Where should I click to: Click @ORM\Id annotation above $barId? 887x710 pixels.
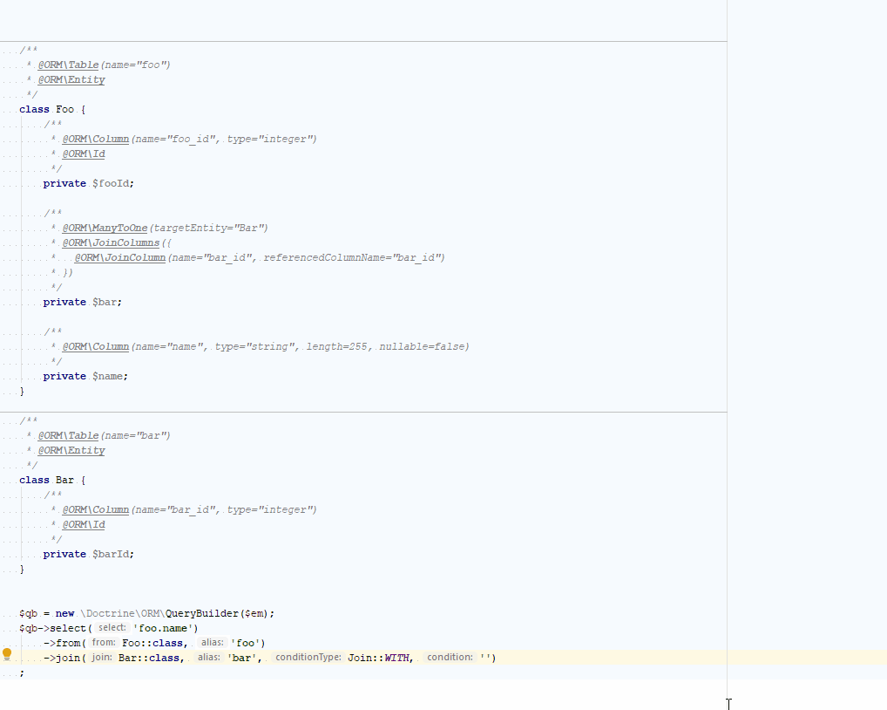point(84,525)
